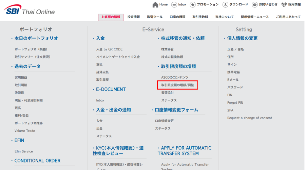Click 個人情報の変更 heading
The height and width of the screenshot is (170, 305).
point(242,38)
